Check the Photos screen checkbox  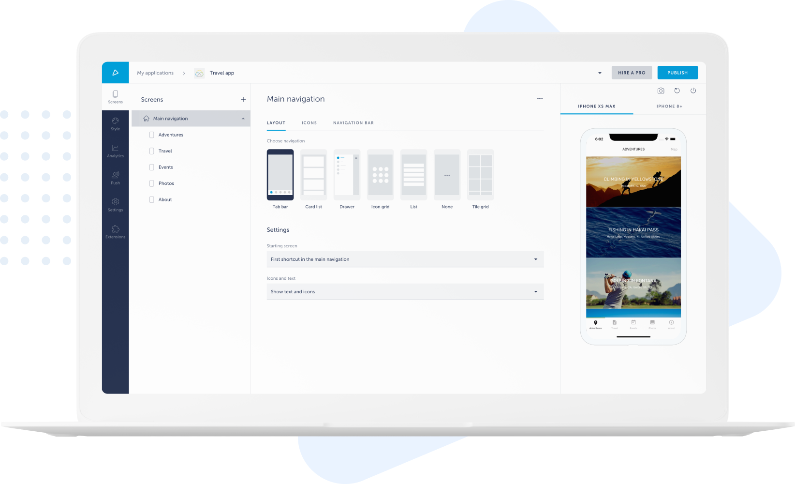point(151,183)
